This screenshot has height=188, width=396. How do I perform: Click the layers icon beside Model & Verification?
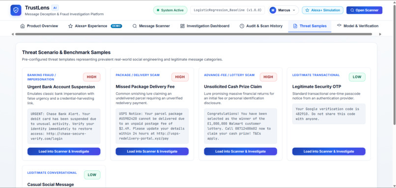[x=339, y=26]
